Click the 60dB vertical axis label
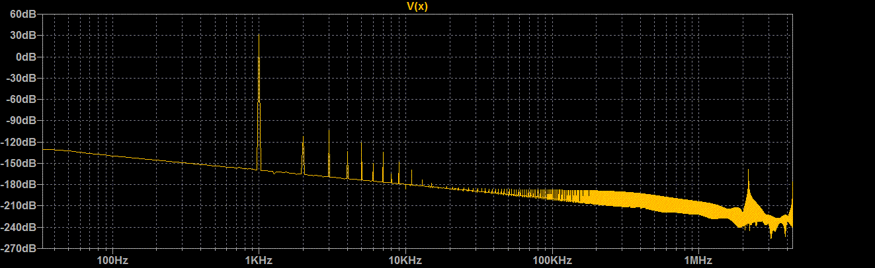The width and height of the screenshot is (875, 268). coord(23,15)
